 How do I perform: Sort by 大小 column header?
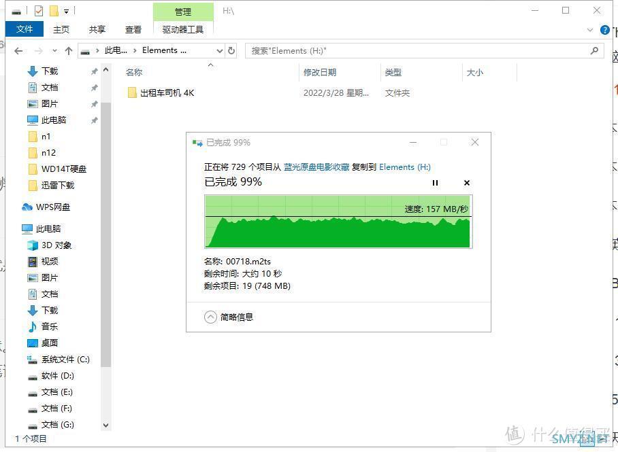[x=474, y=73]
